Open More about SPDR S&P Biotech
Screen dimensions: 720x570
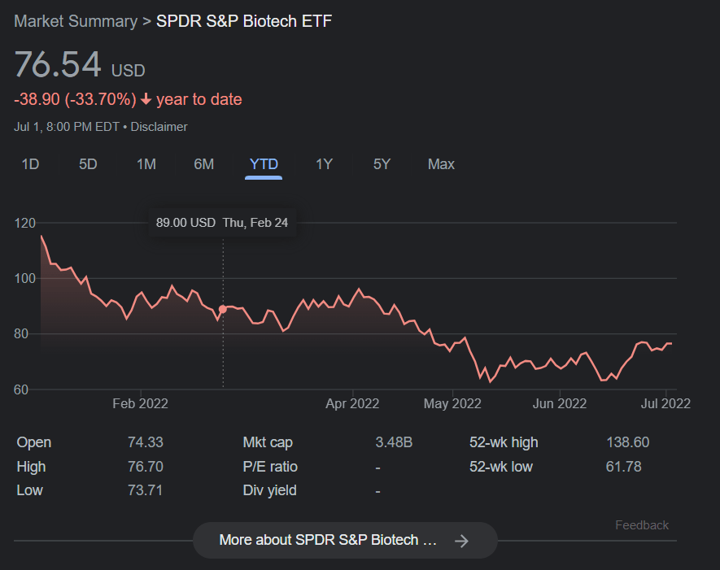(x=345, y=540)
